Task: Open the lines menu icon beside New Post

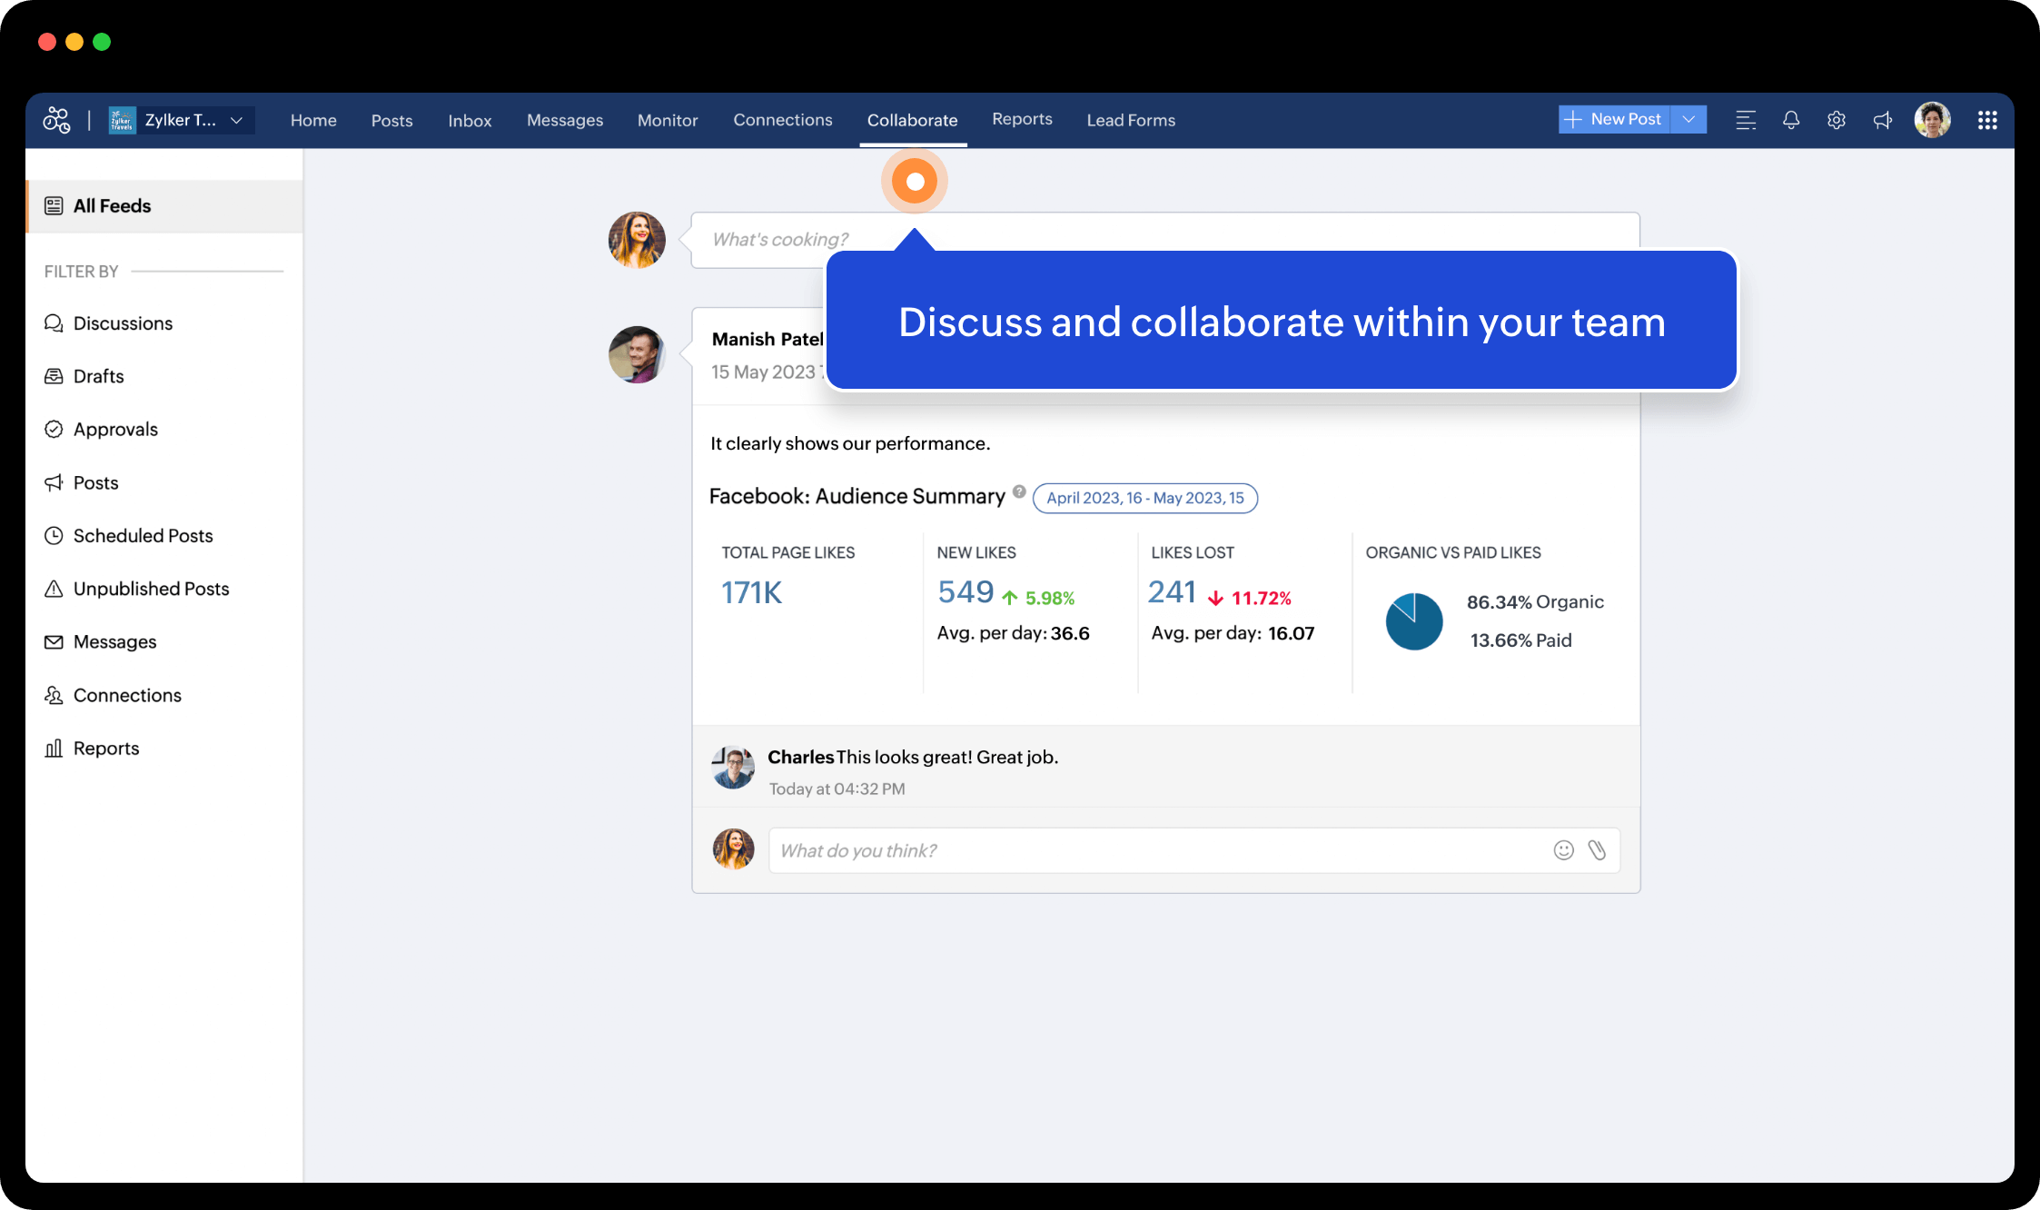Action: pos(1745,120)
